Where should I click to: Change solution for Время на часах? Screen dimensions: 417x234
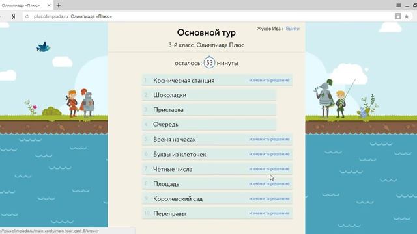point(269,139)
